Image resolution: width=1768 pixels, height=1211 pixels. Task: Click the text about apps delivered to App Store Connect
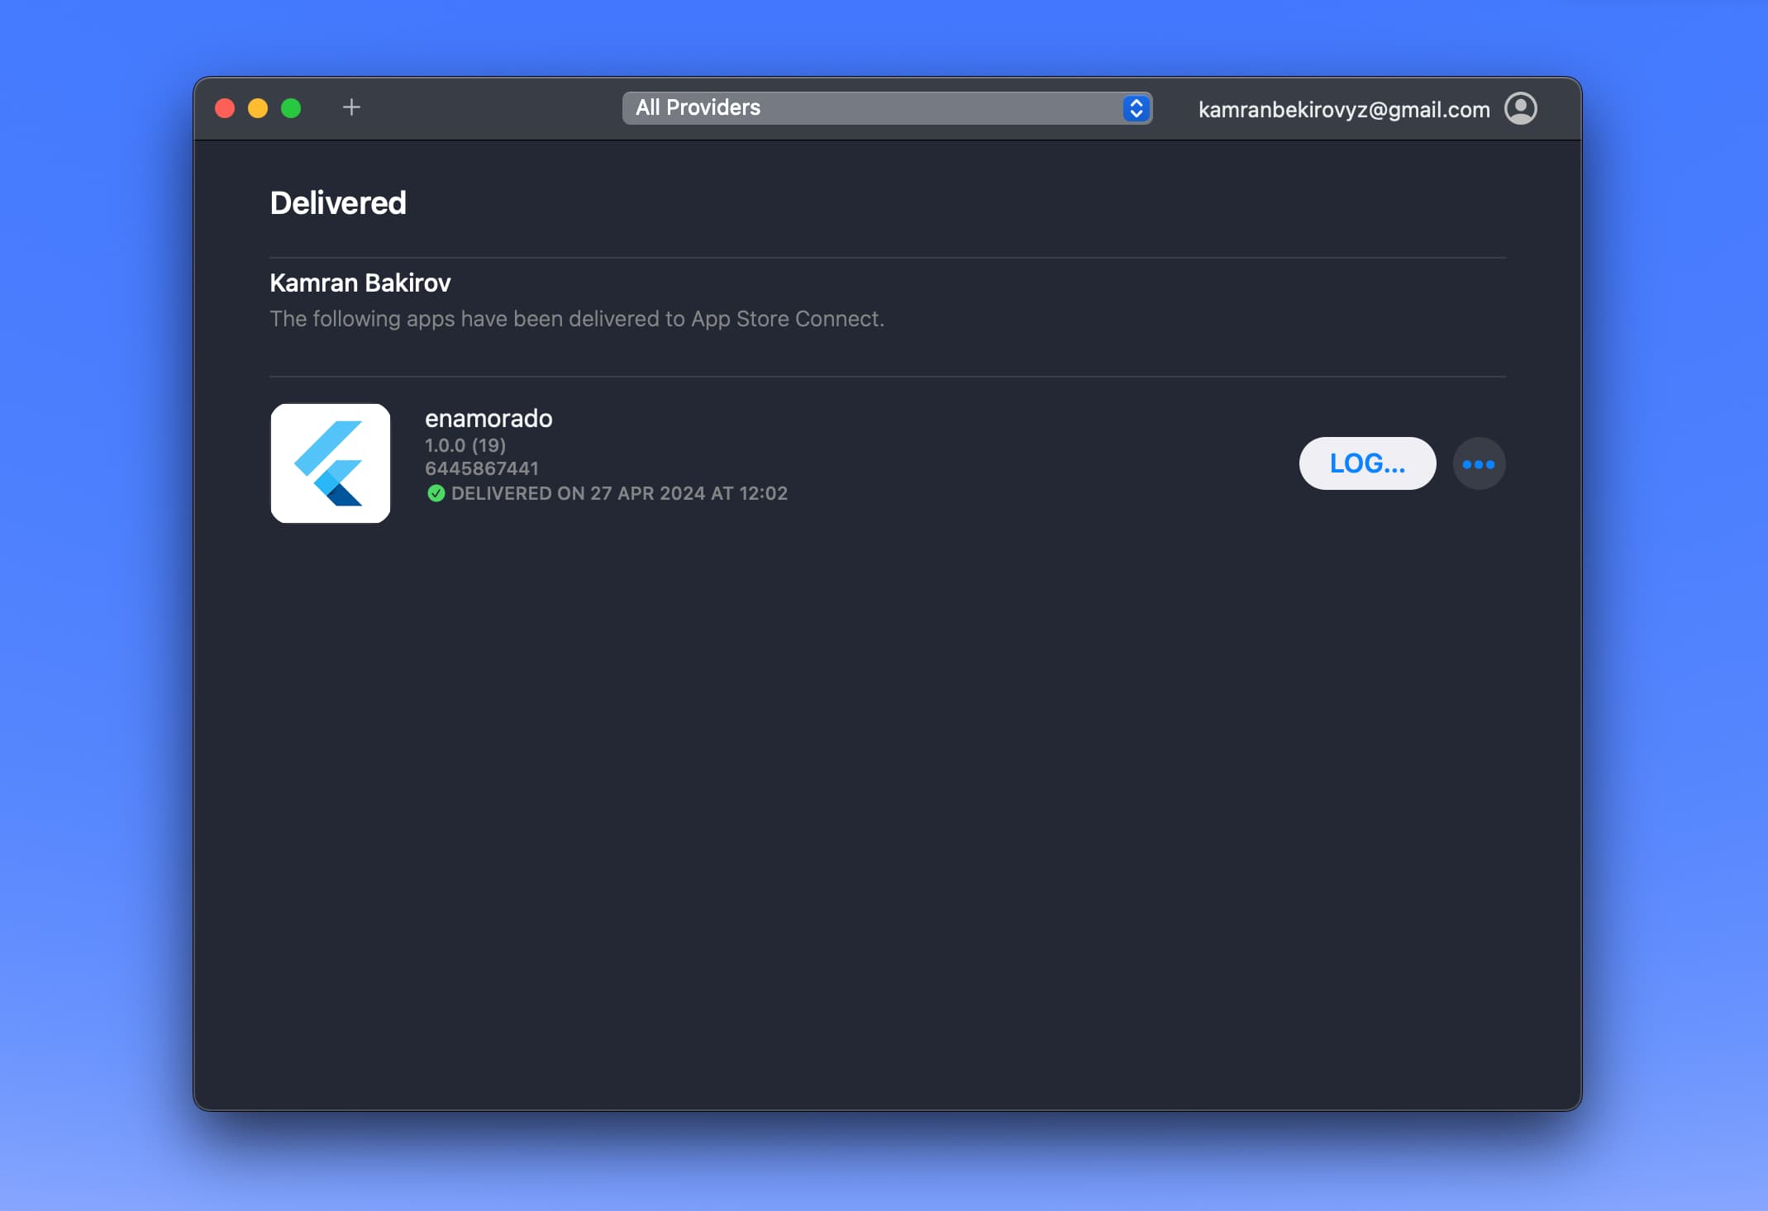577,319
